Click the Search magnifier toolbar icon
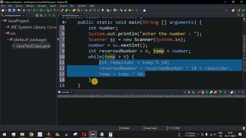Viewport: 246px width, 138px height. 78,10
